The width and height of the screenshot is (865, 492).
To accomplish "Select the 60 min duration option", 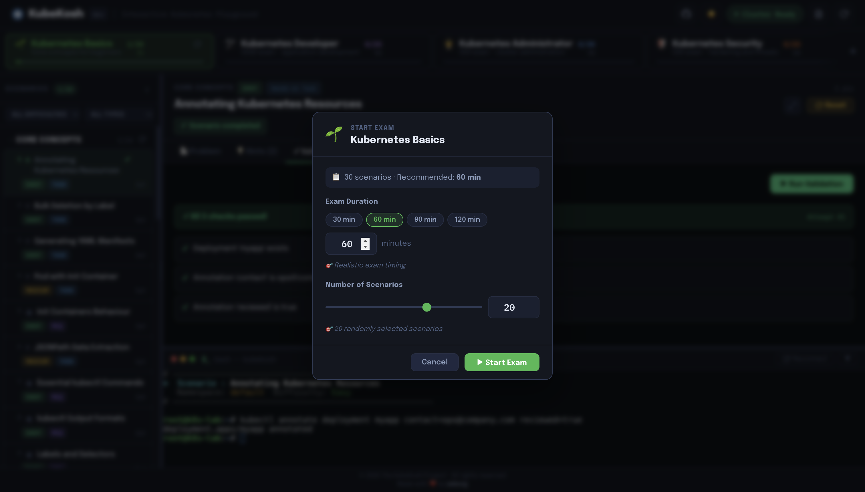I will 384,220.
